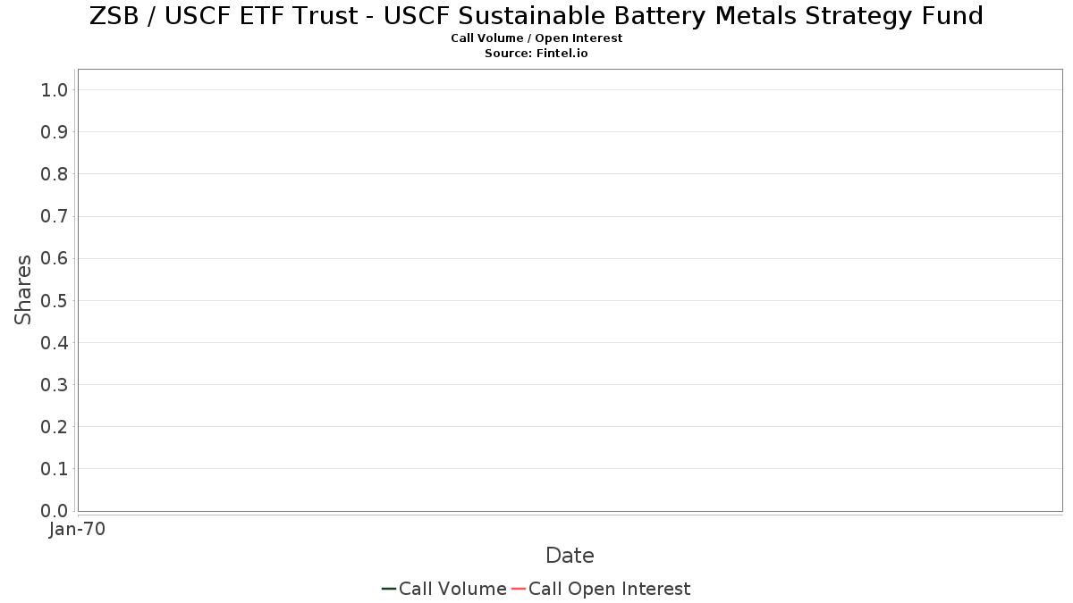Viewport: 1073px width, 603px height.
Task: Click the 0.9 y-axis tick label
Action: click(x=55, y=132)
